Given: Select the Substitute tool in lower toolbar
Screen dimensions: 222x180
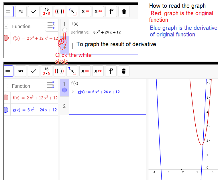Looking at the screenshot, I should pyautogui.click(x=72, y=71).
